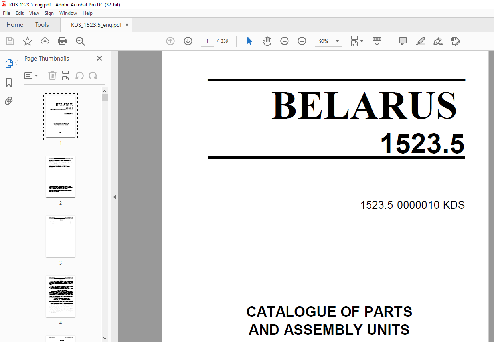Open the File menu
494x342 pixels.
[6, 13]
